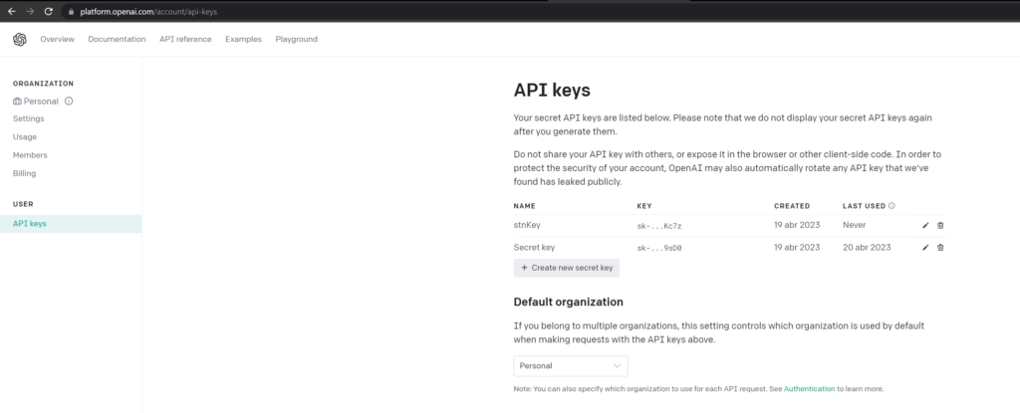
Task: Click the API keys heading
Action: [x=552, y=91]
